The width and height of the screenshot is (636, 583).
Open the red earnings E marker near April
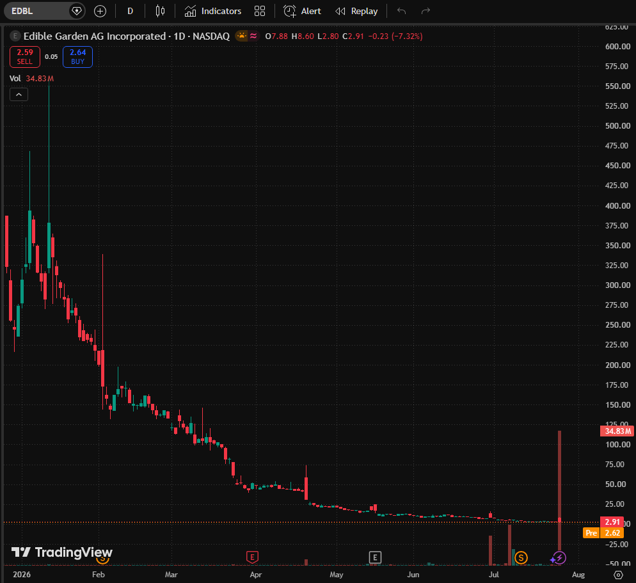[252, 557]
